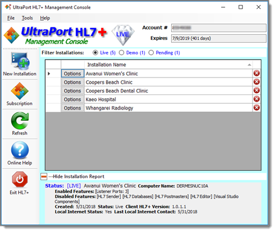Delete Whangarei Radiology via red X icon
The image size is (275, 232).
click(256, 107)
